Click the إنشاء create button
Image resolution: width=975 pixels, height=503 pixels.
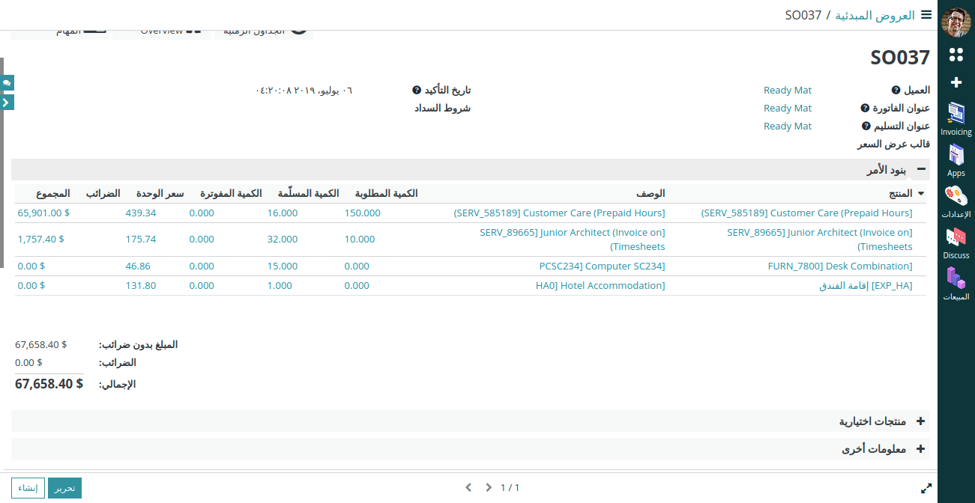point(28,488)
